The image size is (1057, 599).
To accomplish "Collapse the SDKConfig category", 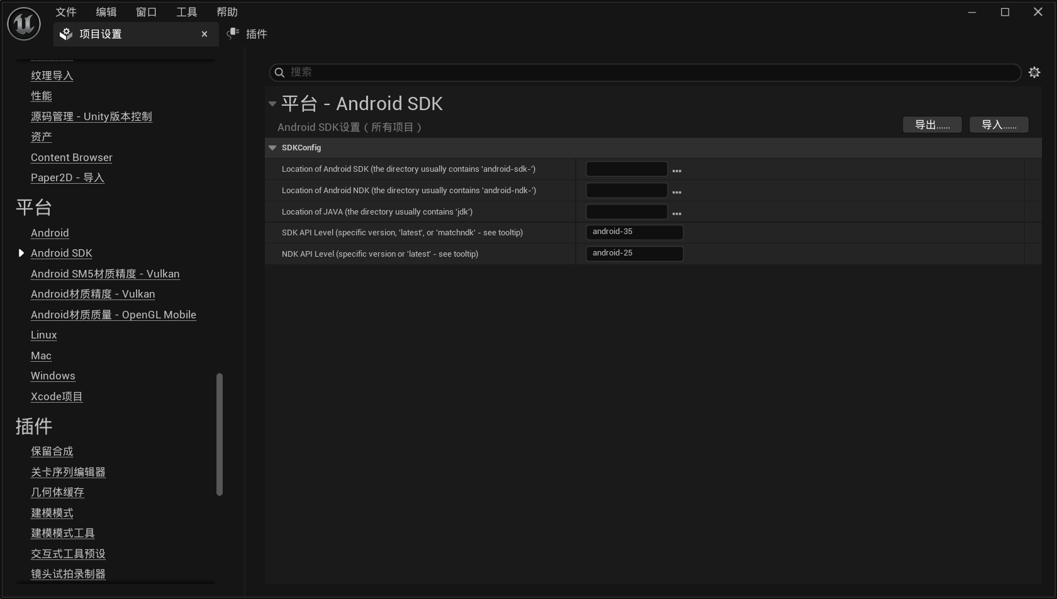I will click(272, 148).
